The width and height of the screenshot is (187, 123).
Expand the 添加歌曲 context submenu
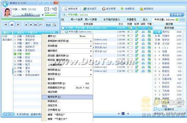[91, 46]
